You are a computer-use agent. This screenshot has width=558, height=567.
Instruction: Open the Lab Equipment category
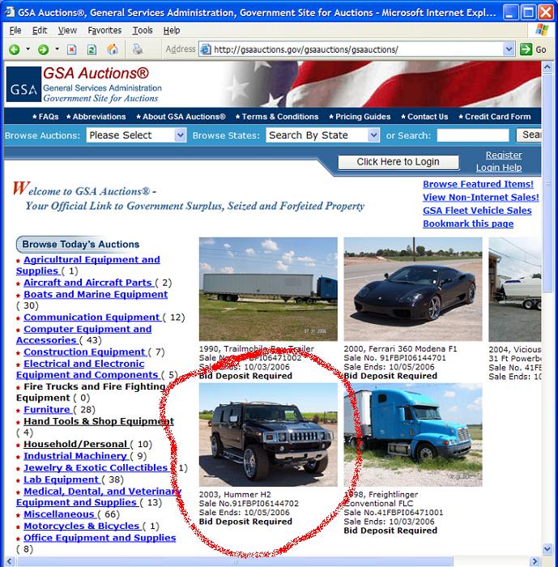[62, 480]
